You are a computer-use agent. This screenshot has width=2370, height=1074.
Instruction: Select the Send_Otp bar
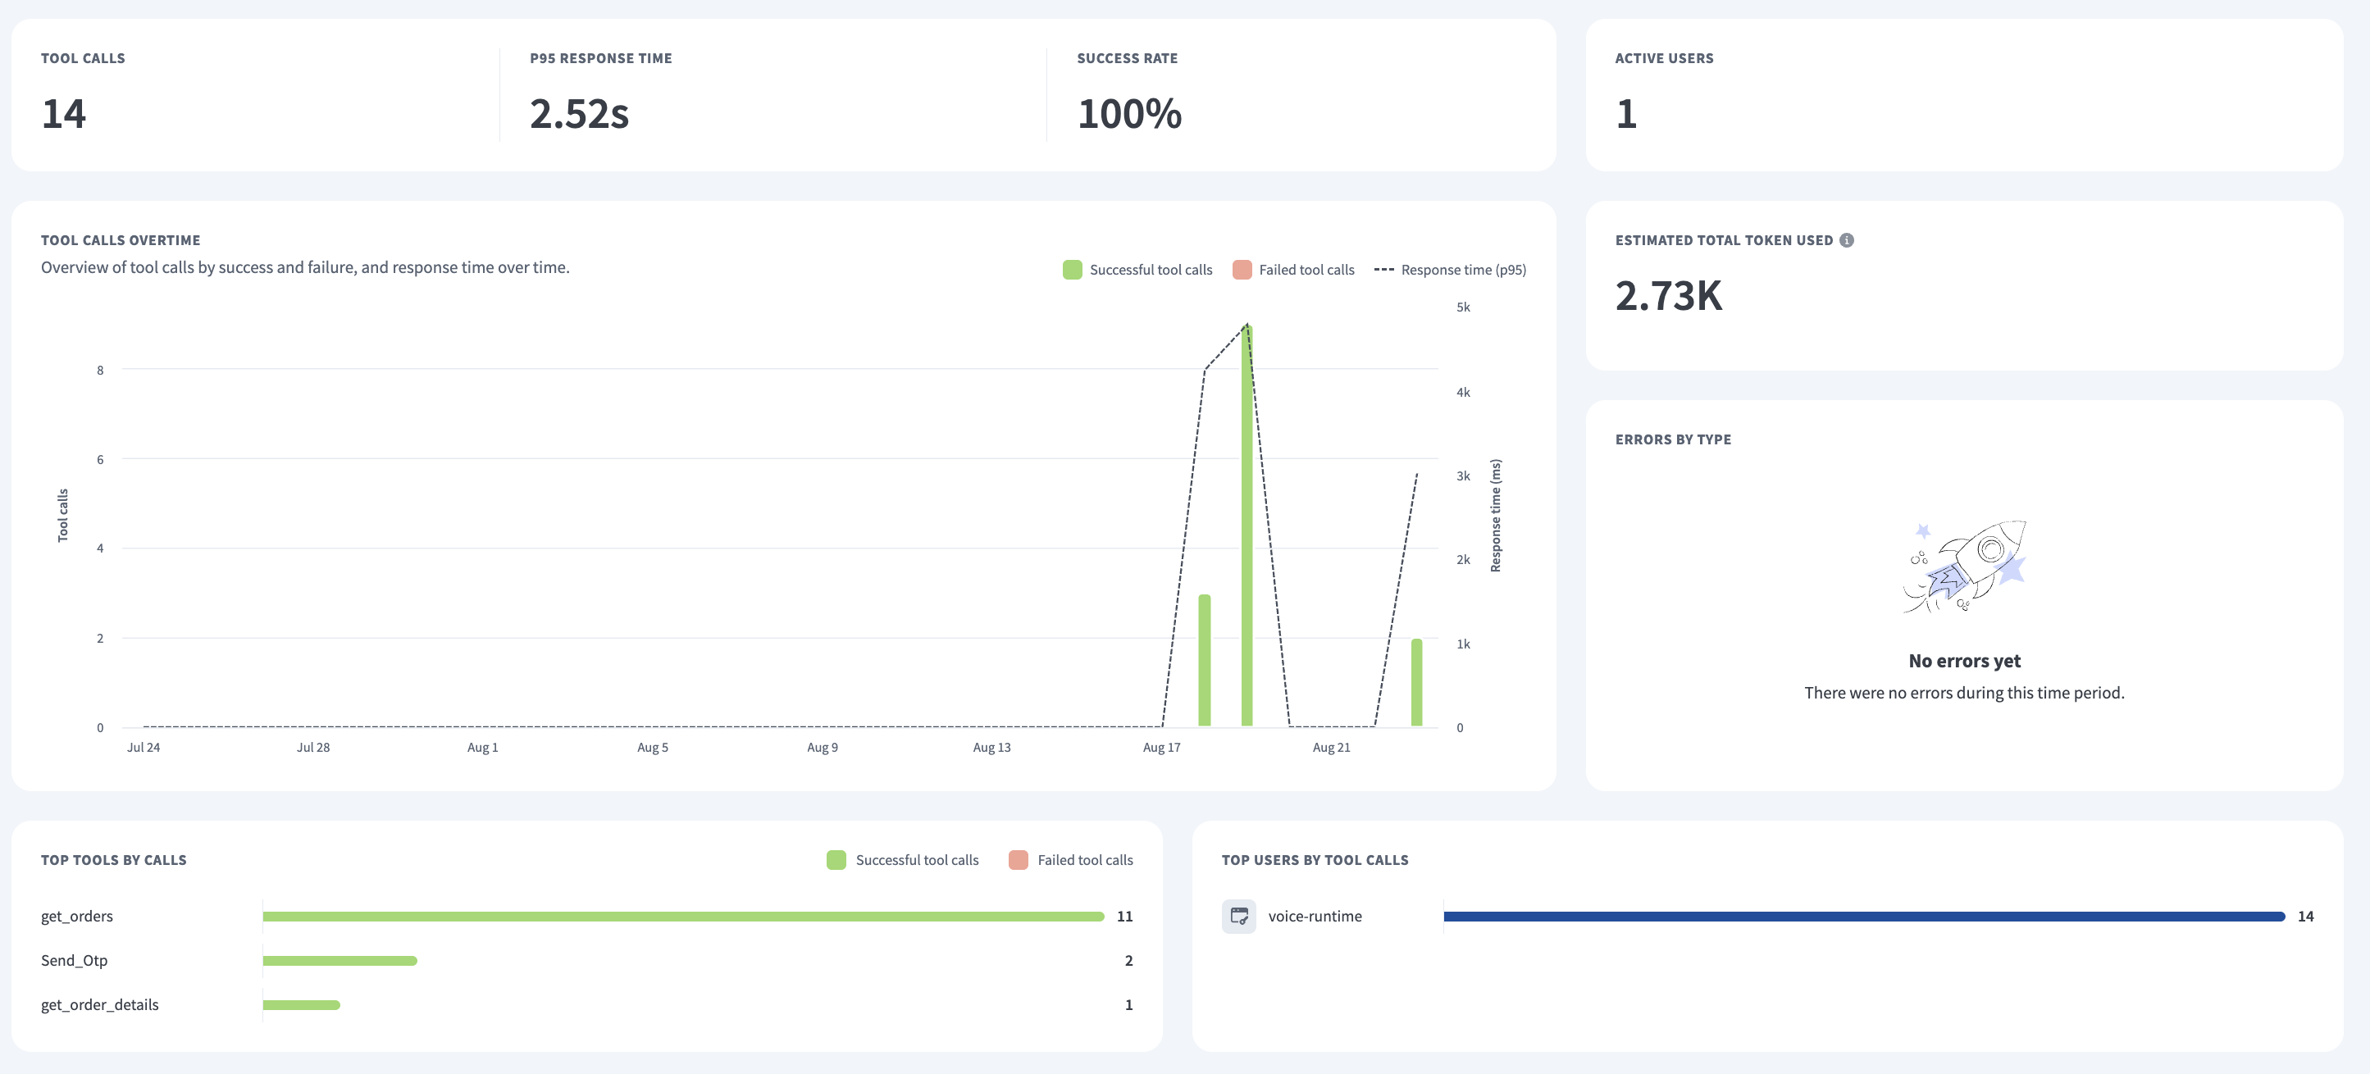coord(340,960)
